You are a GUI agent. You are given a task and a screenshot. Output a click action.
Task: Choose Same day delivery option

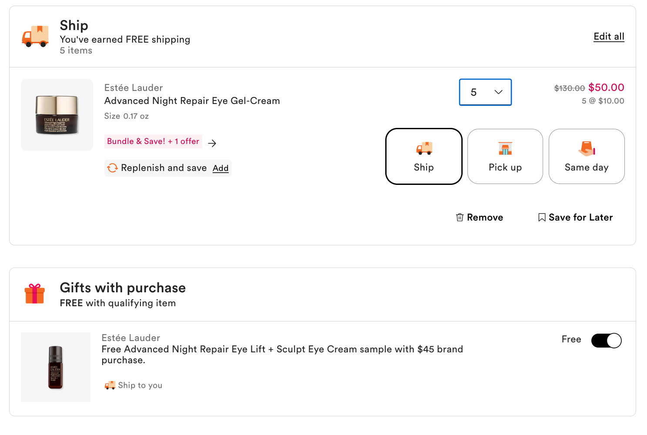[x=586, y=157]
